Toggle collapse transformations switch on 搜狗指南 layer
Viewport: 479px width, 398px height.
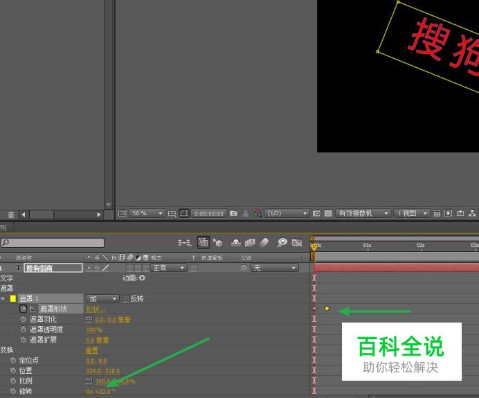pos(97,268)
